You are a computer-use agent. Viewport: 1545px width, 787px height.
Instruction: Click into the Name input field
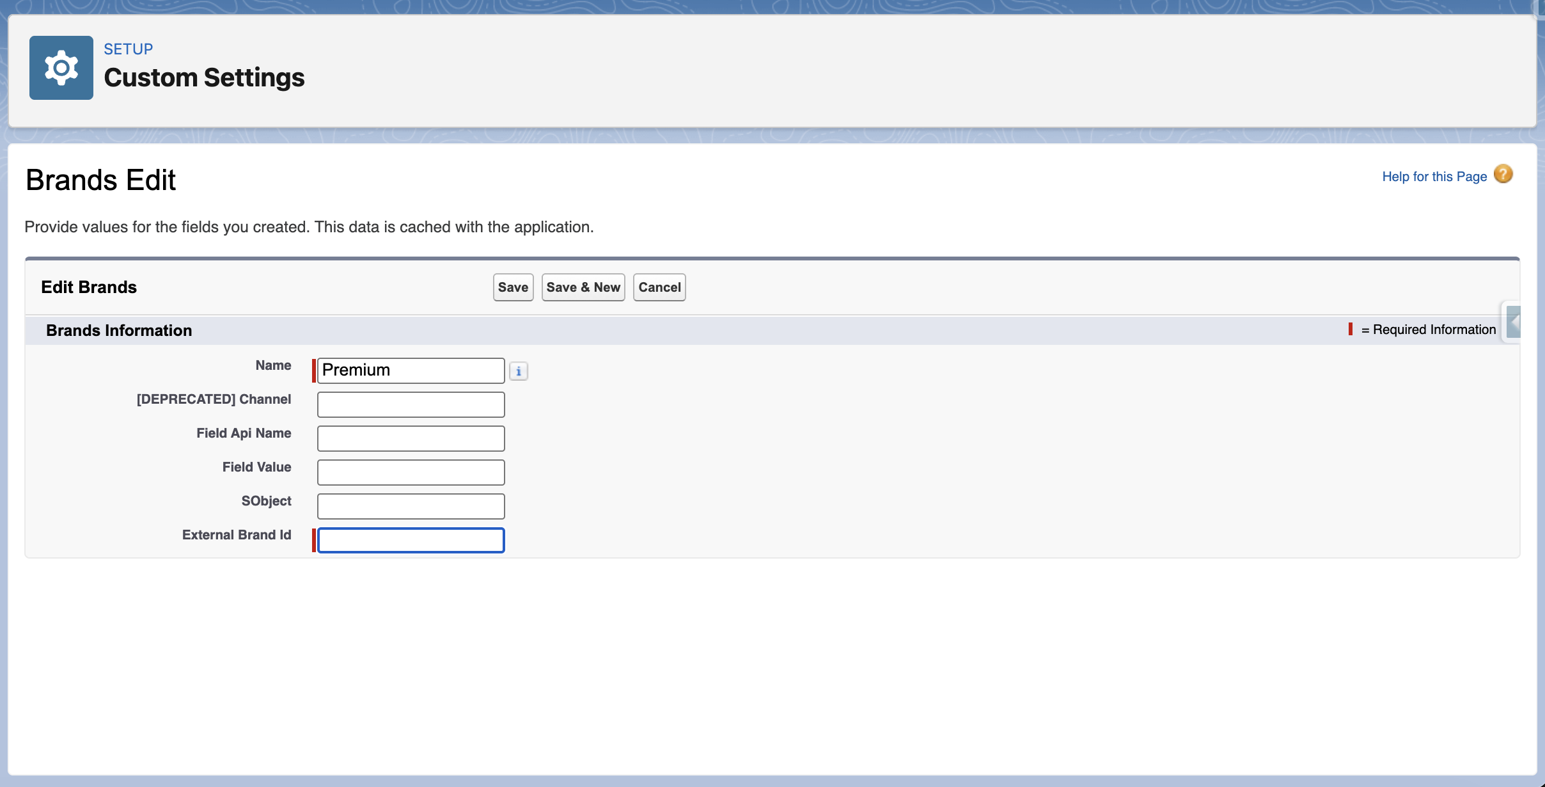tap(411, 370)
